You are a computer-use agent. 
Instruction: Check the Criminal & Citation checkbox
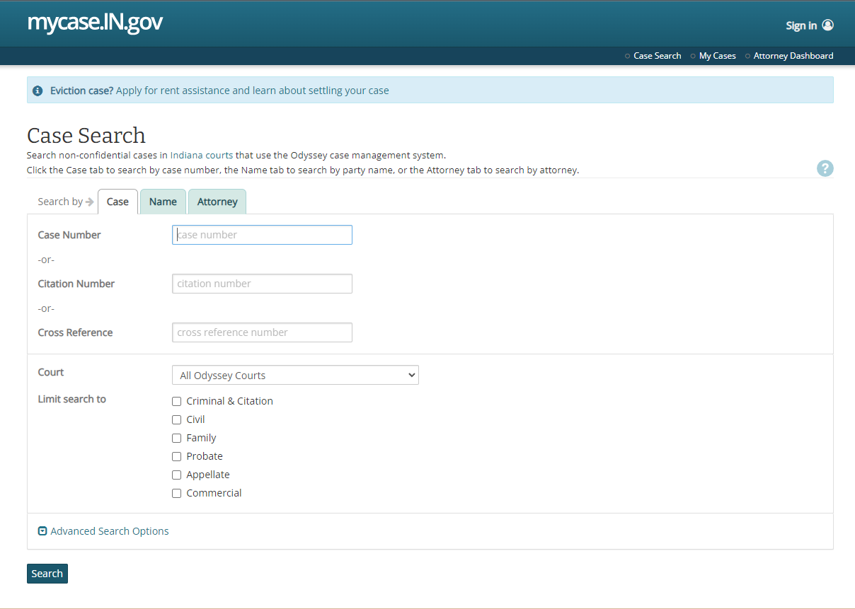(177, 401)
